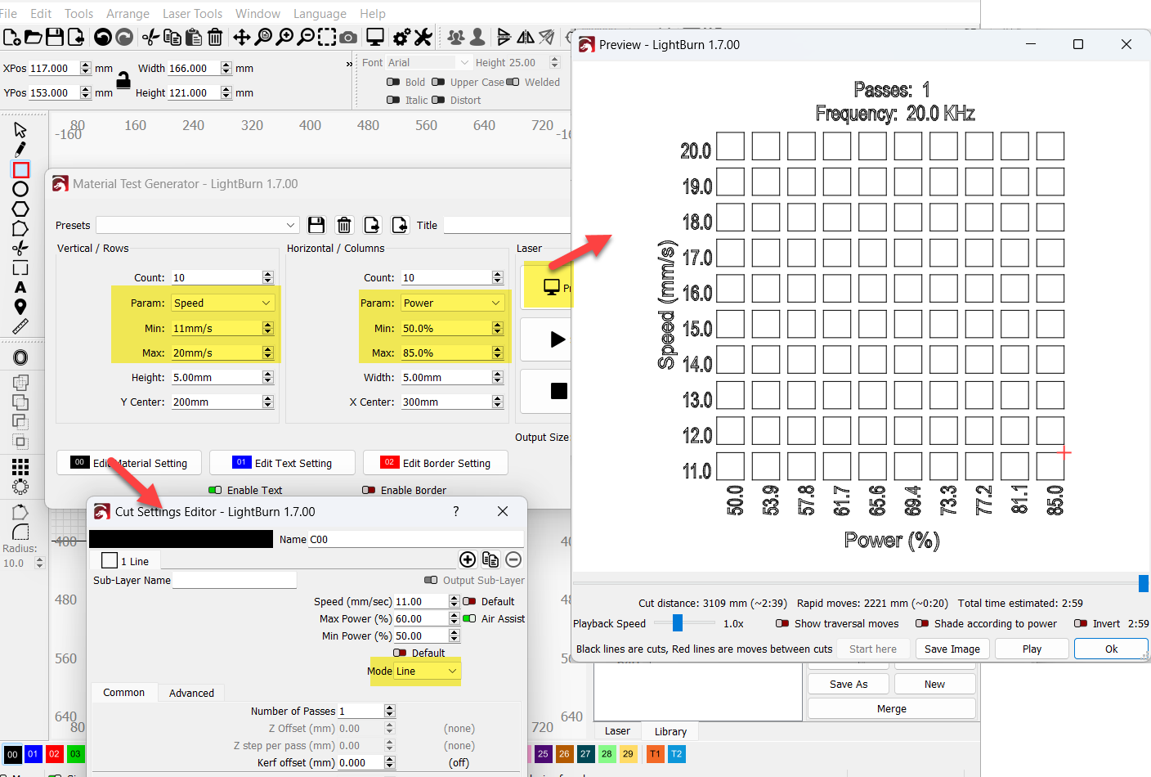Click the Grid Array tool icon
The width and height of the screenshot is (1151, 777).
point(20,467)
